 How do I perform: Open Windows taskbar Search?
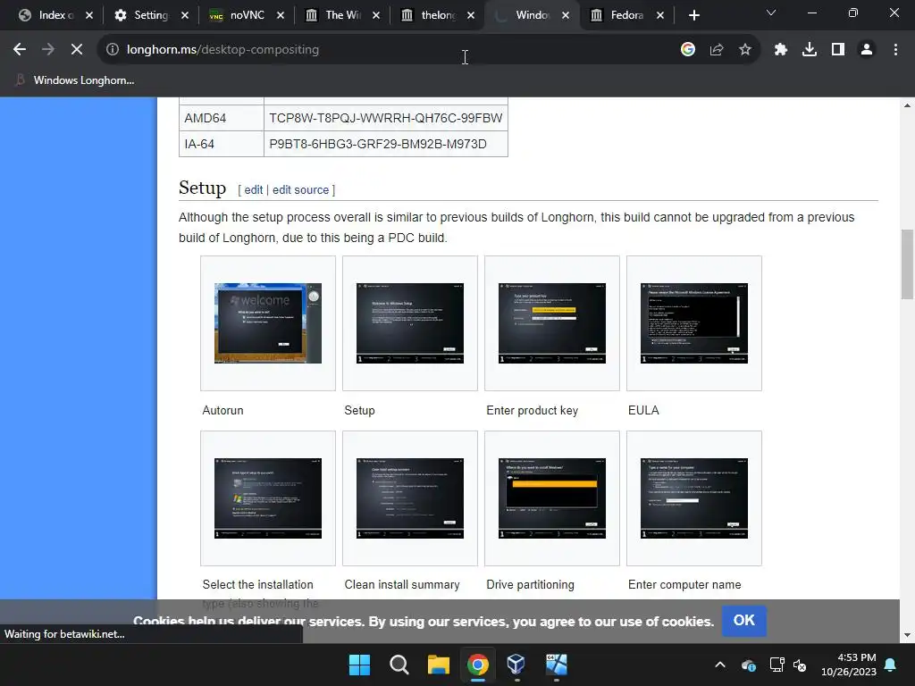399,665
